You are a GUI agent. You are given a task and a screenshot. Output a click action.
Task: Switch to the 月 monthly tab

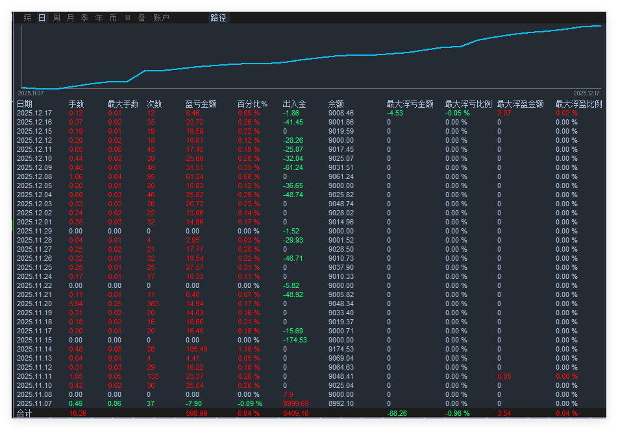[x=71, y=18]
